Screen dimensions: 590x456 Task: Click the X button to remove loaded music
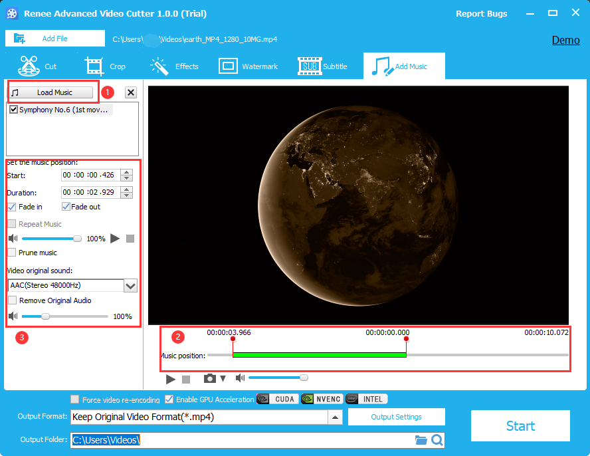coord(131,92)
